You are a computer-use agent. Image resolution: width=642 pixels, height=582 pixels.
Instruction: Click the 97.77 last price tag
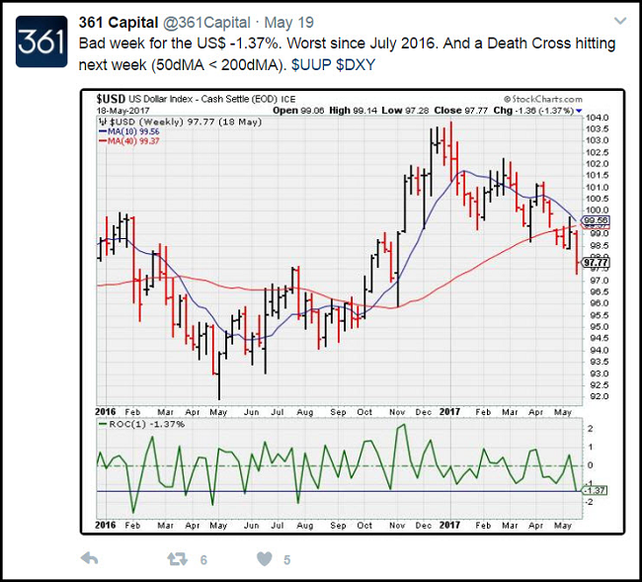tap(597, 263)
